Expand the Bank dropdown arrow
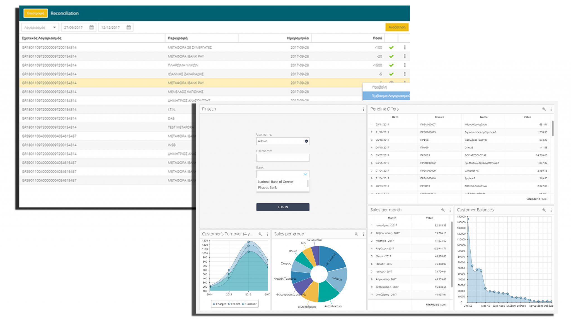This screenshot has height=320, width=571. (305, 174)
